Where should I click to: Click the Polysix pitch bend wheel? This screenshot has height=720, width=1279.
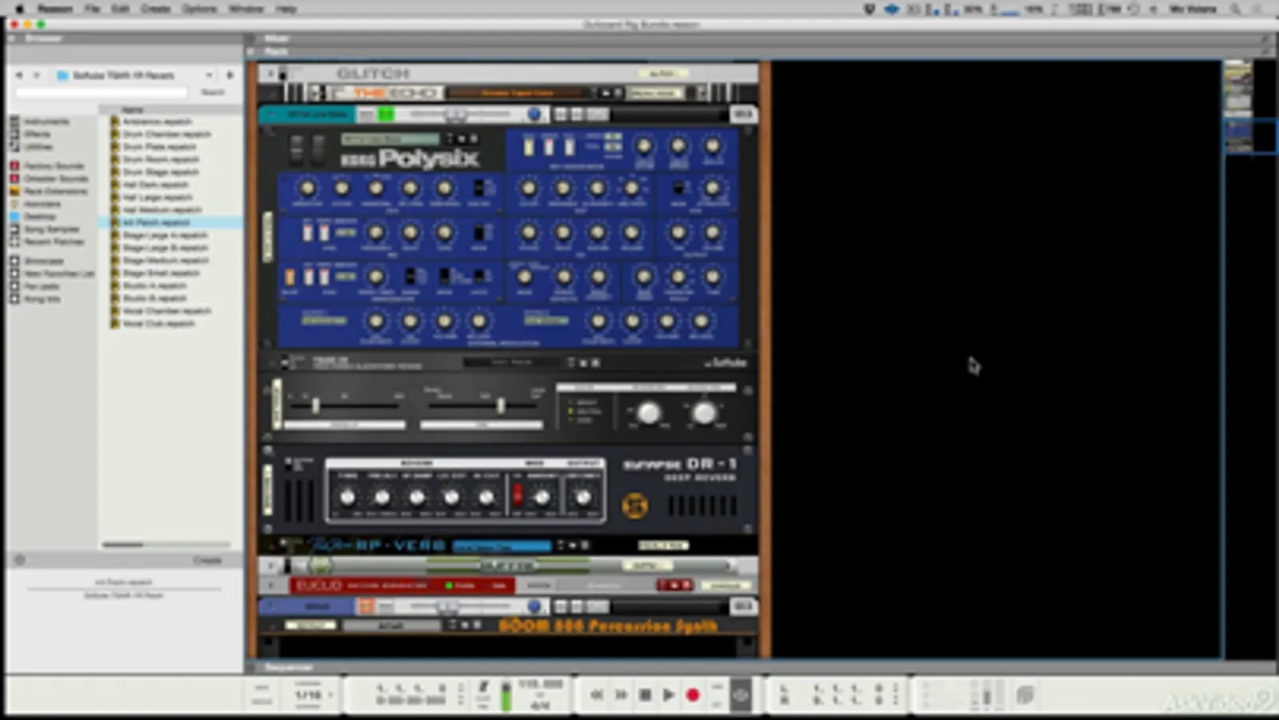(x=297, y=150)
